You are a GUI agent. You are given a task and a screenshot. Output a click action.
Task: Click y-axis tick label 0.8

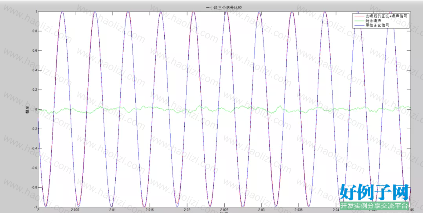[35, 31]
